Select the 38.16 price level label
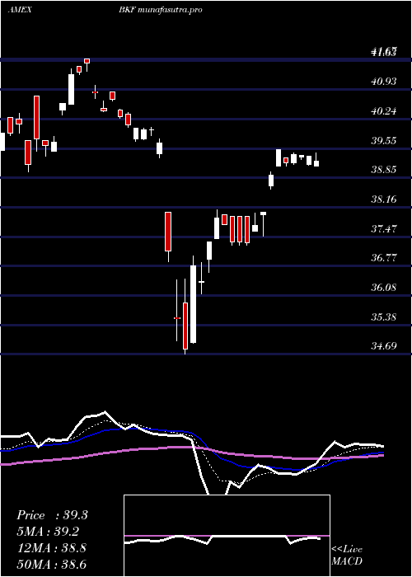 [x=384, y=199]
